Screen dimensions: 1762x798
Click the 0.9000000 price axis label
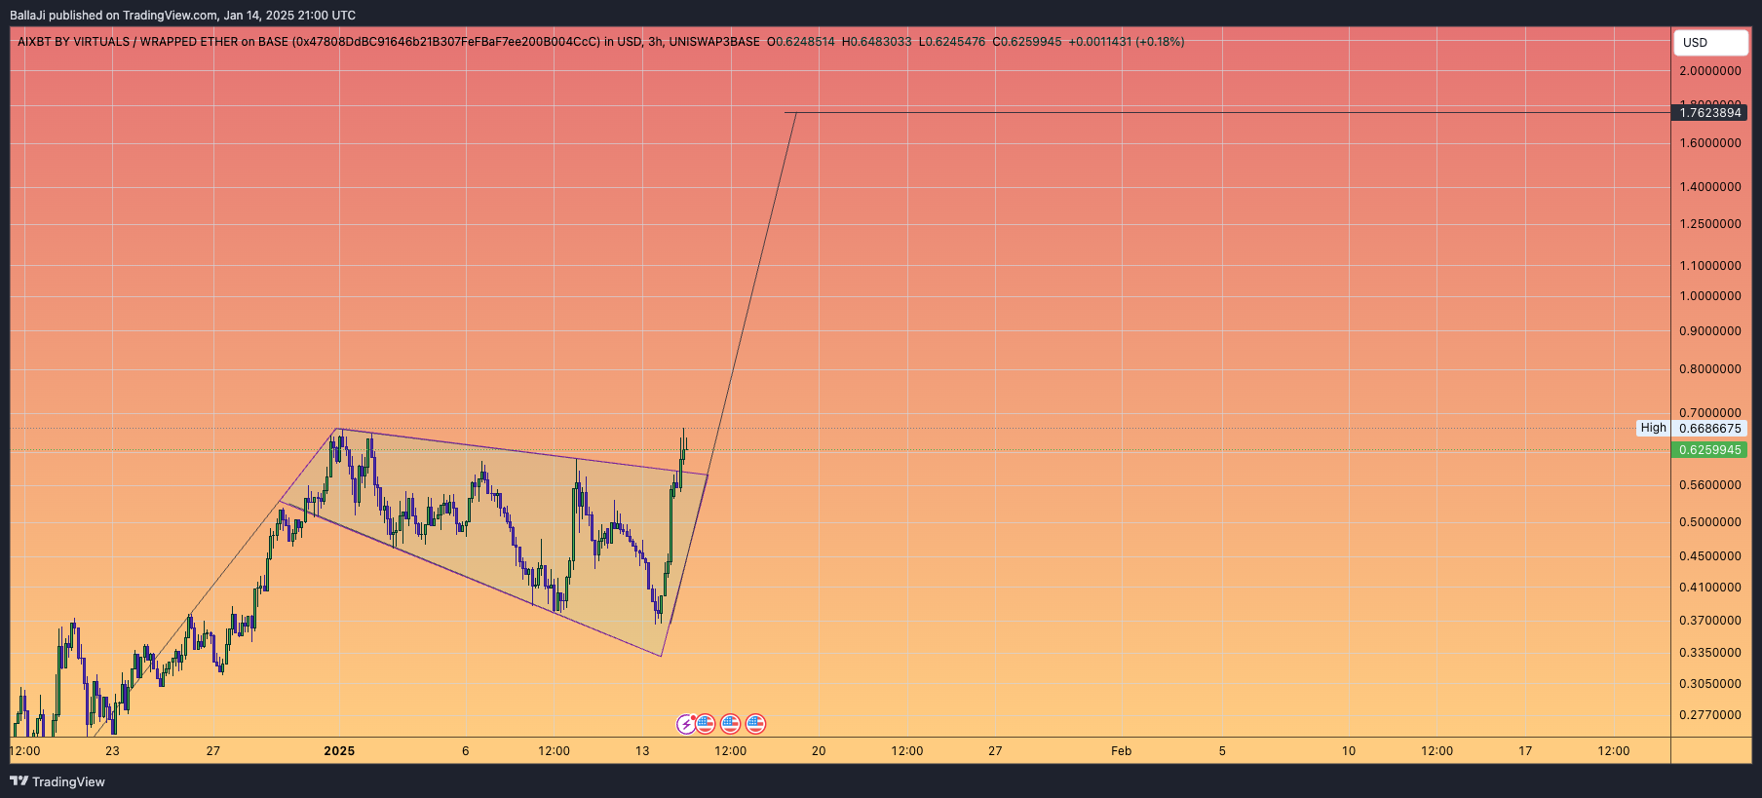[1709, 331]
